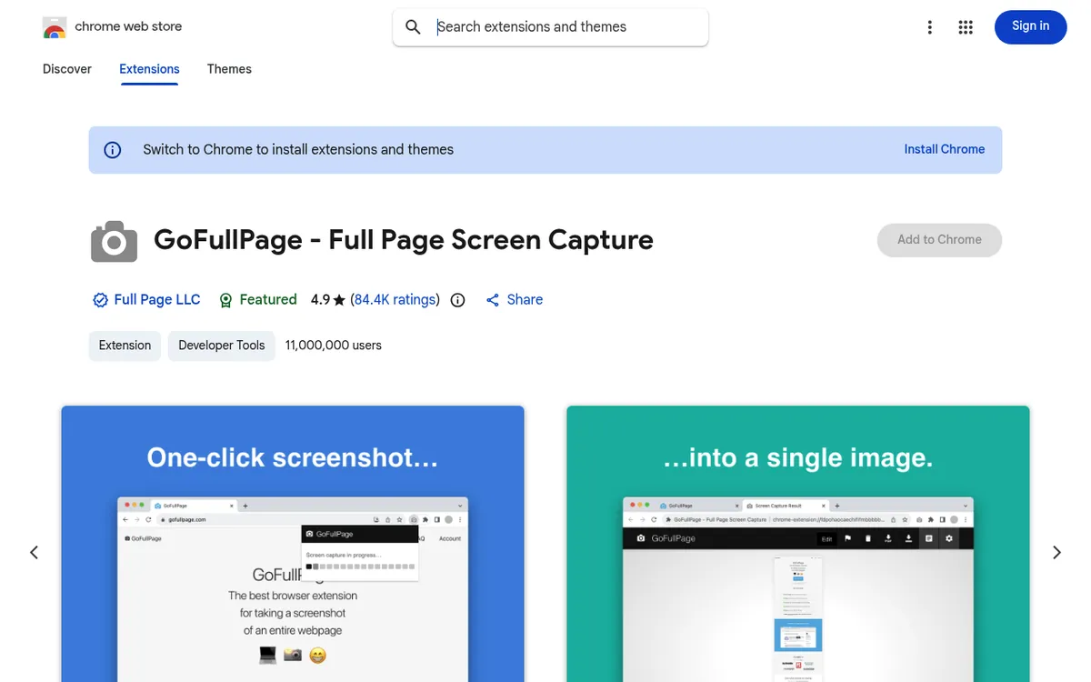Click the Chrome Web Store rainbow logo
The width and height of the screenshot is (1091, 682).
[x=55, y=27]
